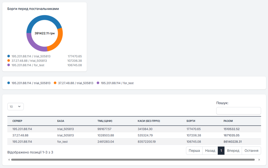Open the rows-per-page dropdown showing 10
Screen dimensions: 268x168
click(x=15, y=107)
